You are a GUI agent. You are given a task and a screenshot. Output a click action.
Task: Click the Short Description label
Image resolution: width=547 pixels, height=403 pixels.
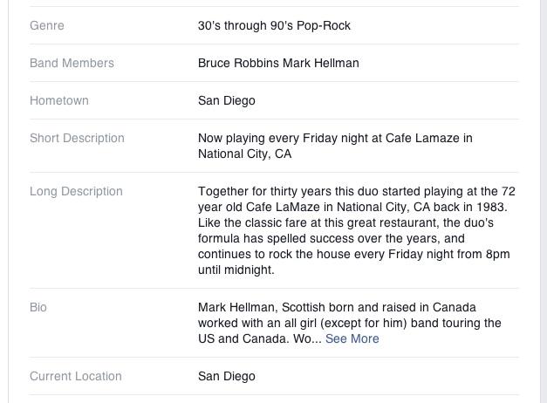77,138
